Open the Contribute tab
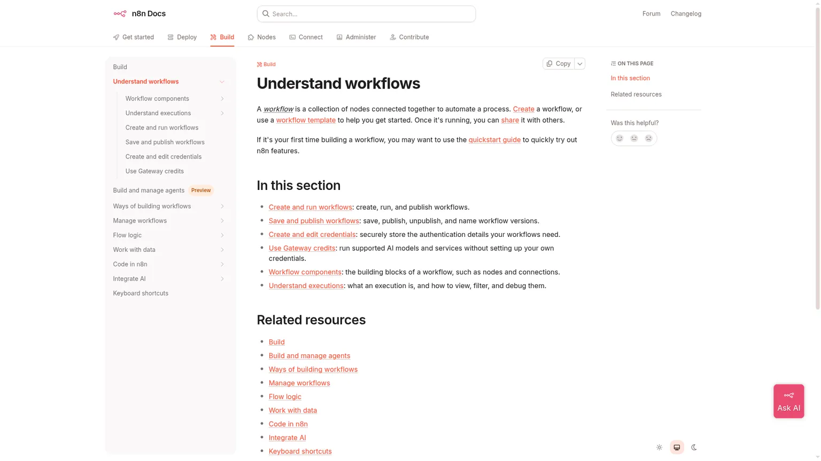The height and width of the screenshot is (461, 821). tap(409, 37)
